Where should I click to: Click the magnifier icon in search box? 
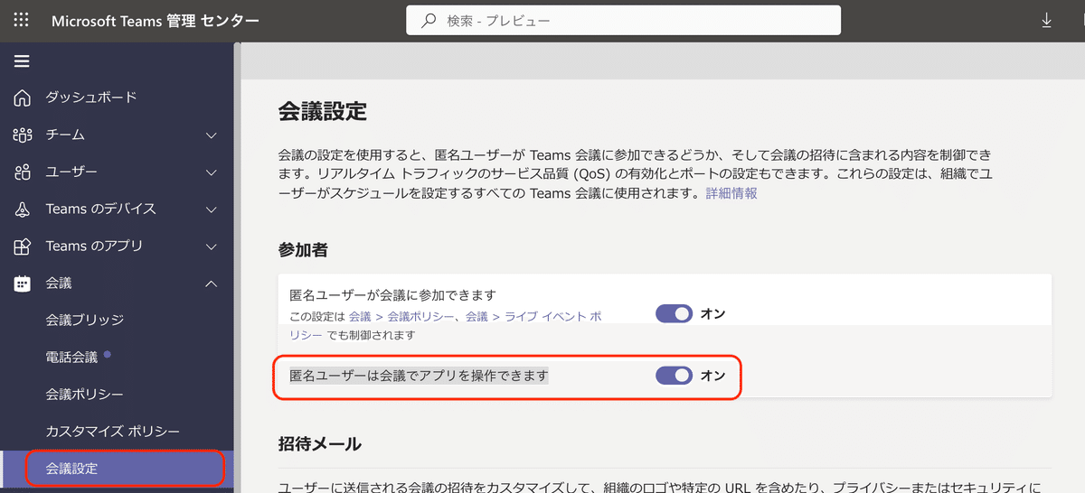click(429, 20)
